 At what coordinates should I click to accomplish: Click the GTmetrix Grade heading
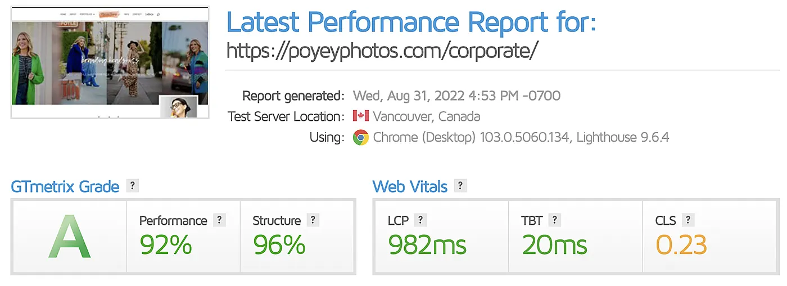tap(65, 187)
